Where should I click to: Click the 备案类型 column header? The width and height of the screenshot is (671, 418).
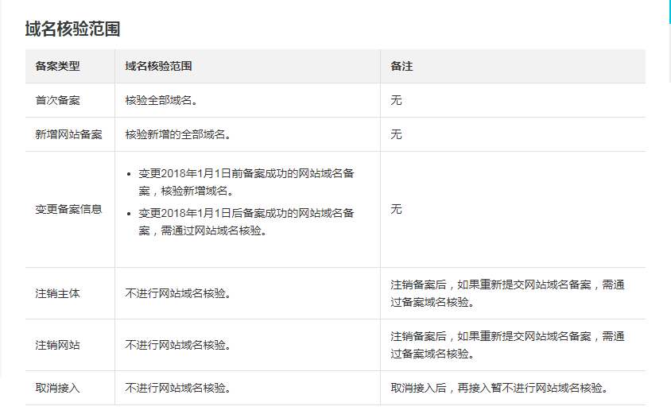58,67
